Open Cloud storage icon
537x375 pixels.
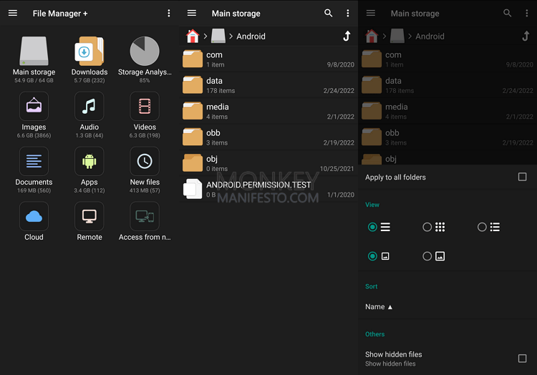point(34,216)
